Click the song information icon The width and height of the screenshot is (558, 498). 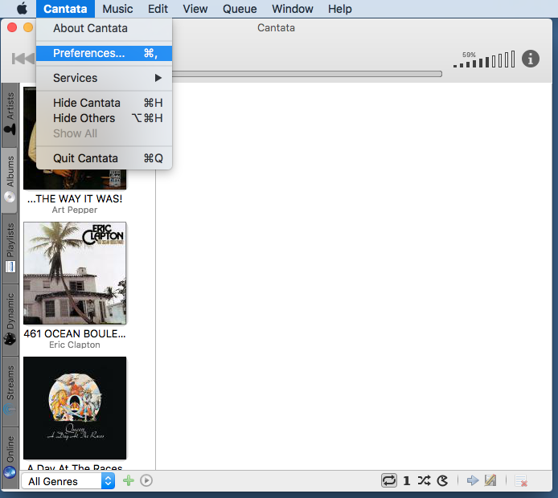tap(530, 59)
